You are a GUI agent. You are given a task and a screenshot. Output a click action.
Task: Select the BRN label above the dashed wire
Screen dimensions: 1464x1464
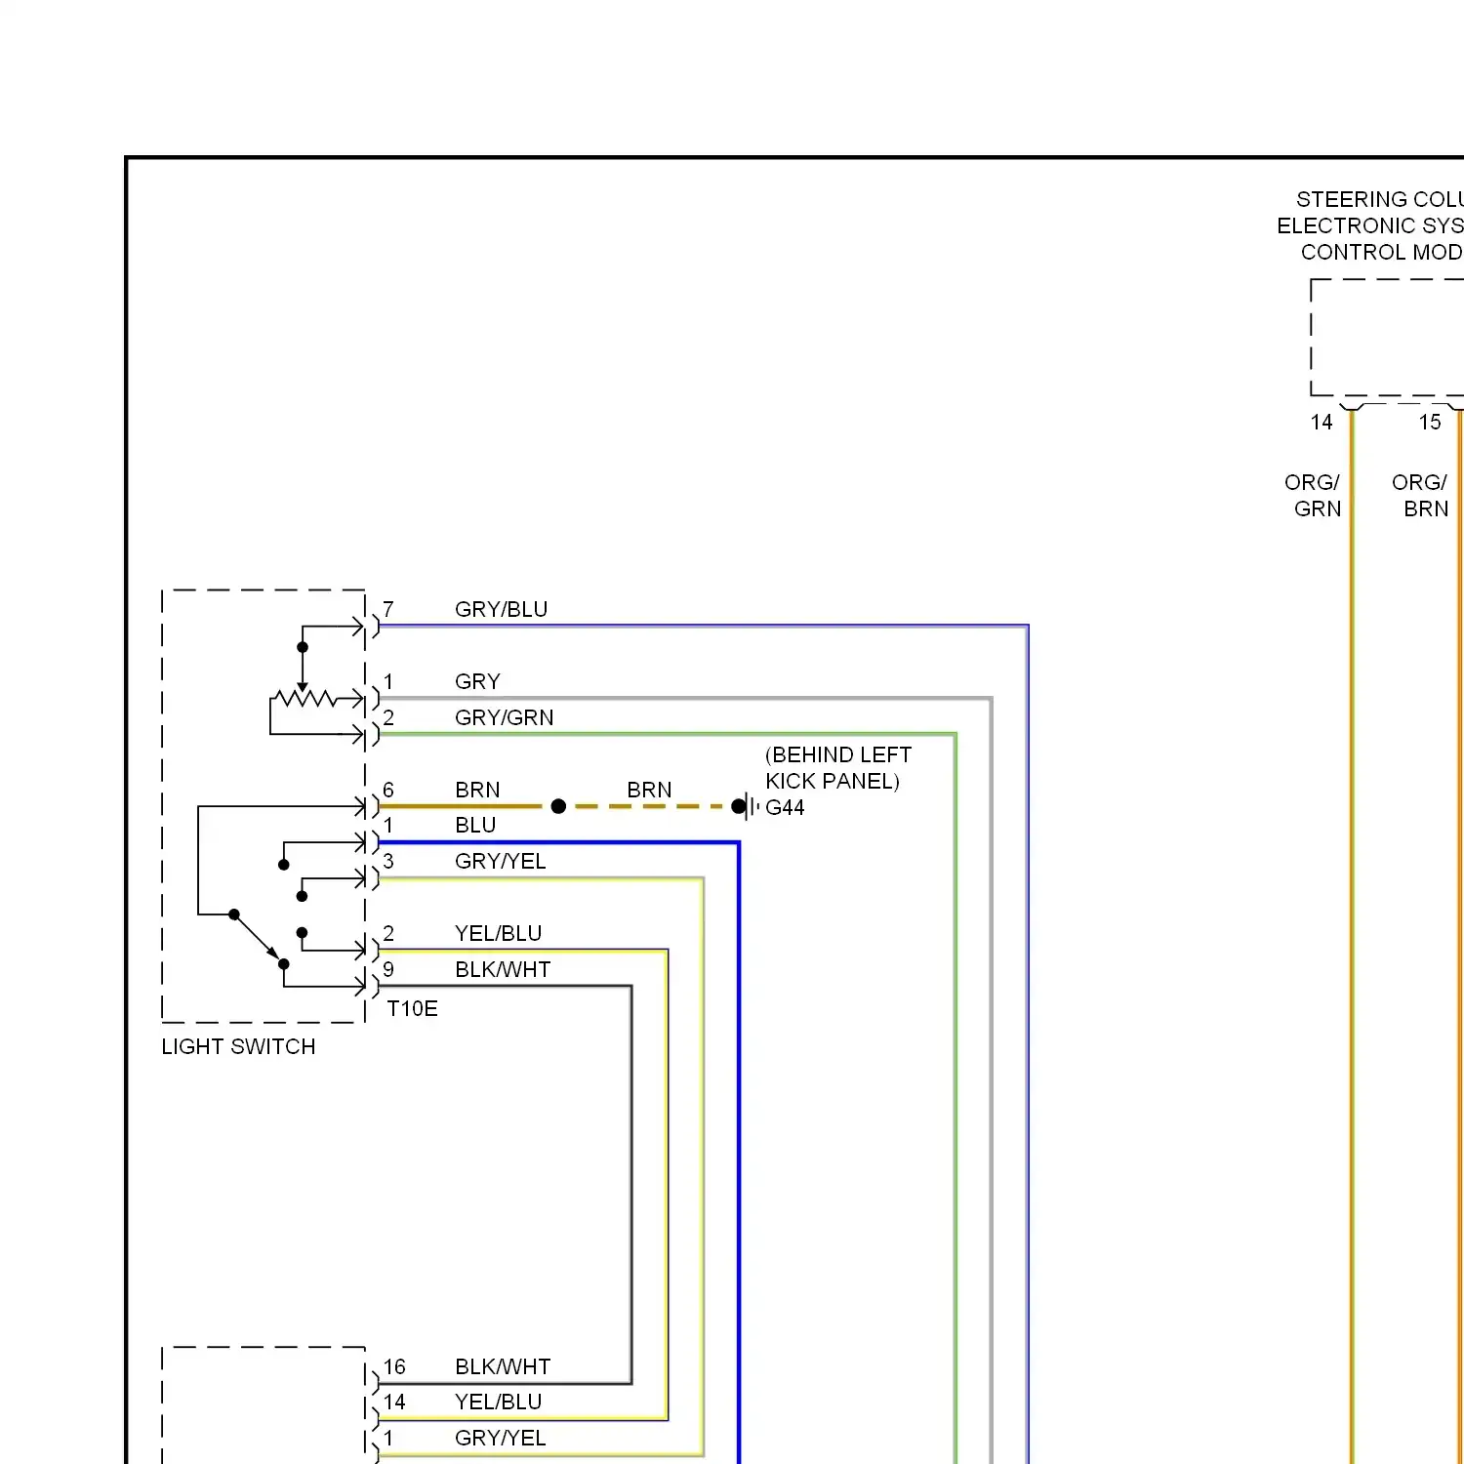[649, 790]
